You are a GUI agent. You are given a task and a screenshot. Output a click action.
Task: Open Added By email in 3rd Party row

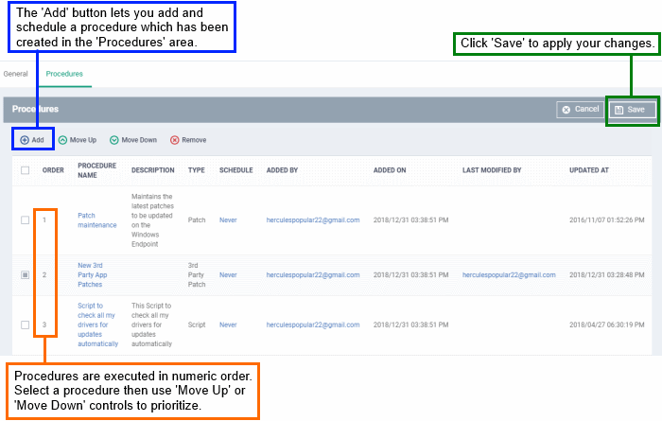click(313, 275)
